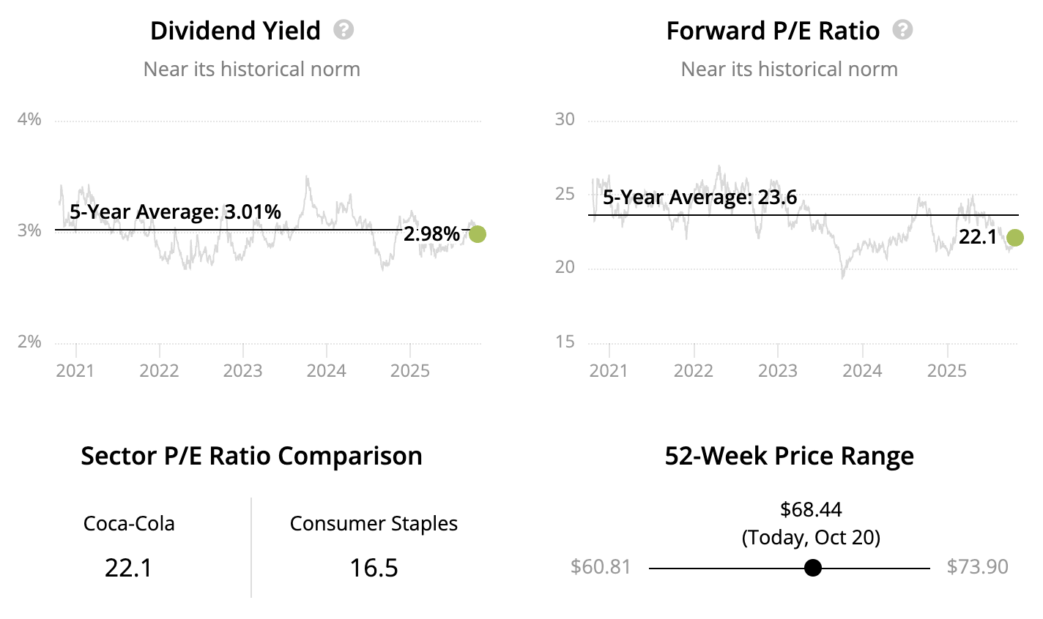Select the Forward P/E Ratio heading
This screenshot has width=1043, height=619.
pyautogui.click(x=773, y=31)
